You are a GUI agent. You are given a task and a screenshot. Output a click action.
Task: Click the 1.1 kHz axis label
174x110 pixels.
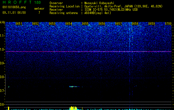click(x=2, y=36)
